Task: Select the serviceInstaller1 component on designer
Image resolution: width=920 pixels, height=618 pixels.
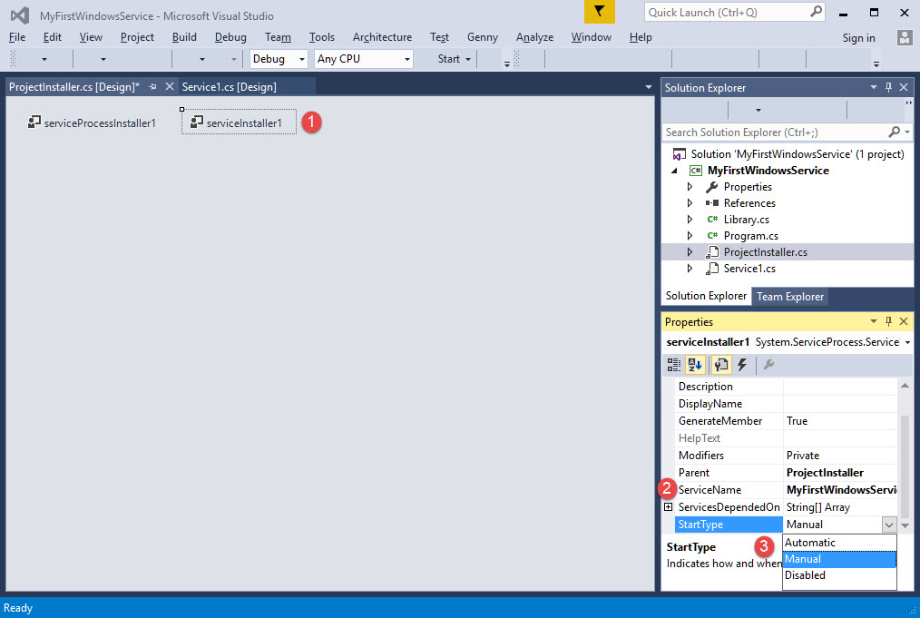Action: point(239,123)
